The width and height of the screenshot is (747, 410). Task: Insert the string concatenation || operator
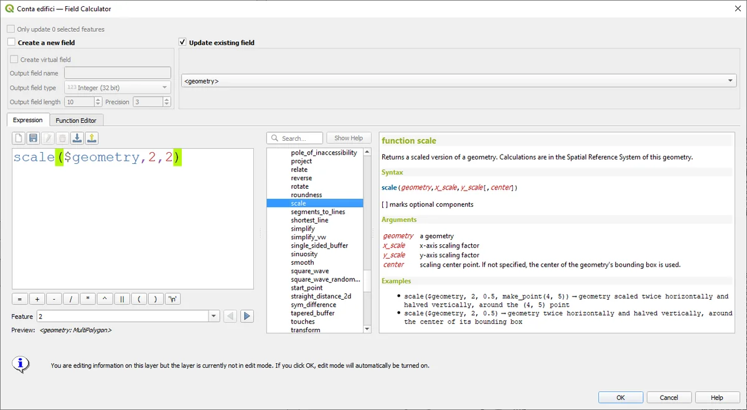pyautogui.click(x=122, y=299)
